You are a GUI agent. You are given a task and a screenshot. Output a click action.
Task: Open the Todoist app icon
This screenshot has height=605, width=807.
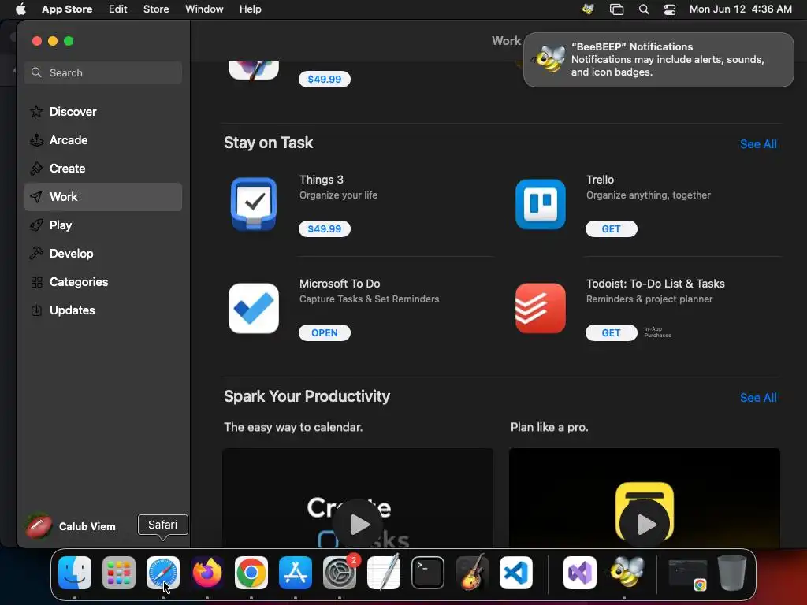(541, 308)
